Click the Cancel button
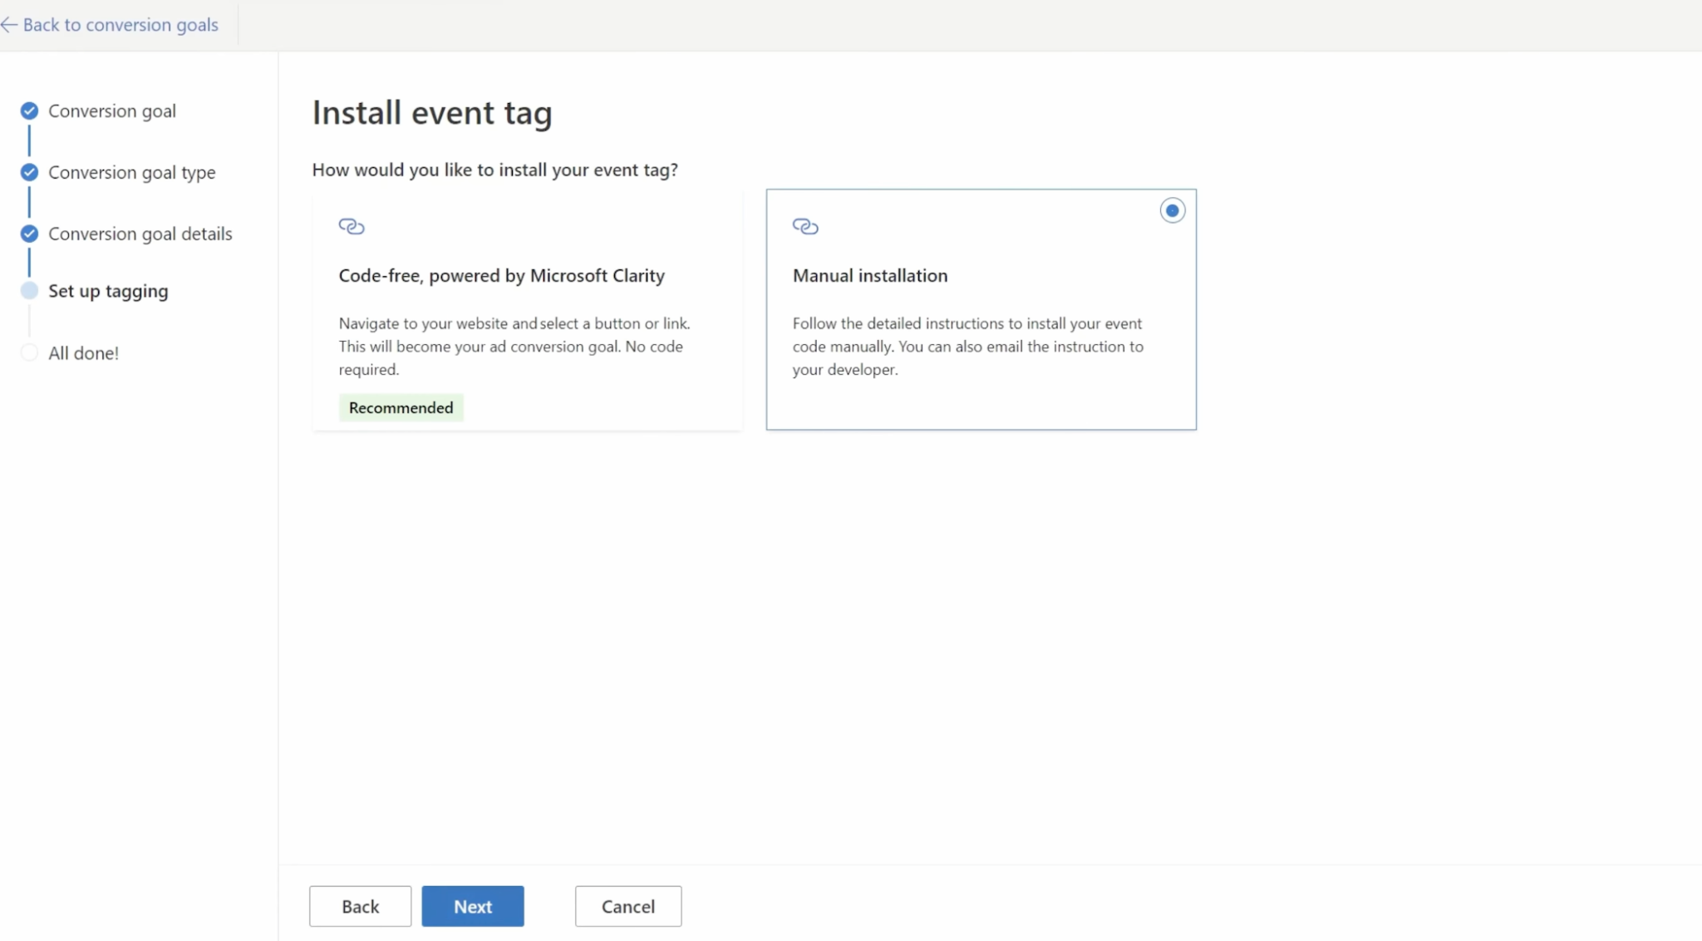Image resolution: width=1702 pixels, height=941 pixels. pyautogui.click(x=628, y=906)
